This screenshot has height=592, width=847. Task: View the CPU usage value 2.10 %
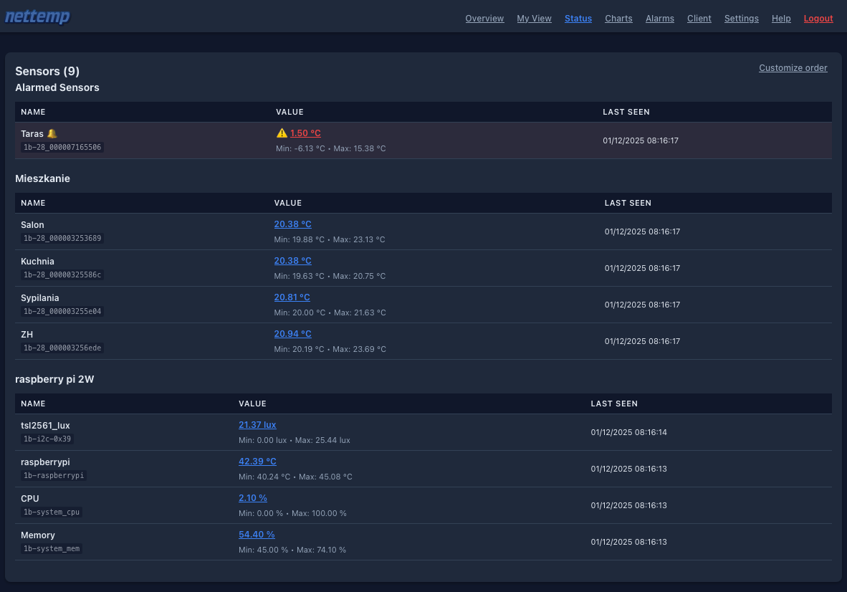pyautogui.click(x=252, y=498)
